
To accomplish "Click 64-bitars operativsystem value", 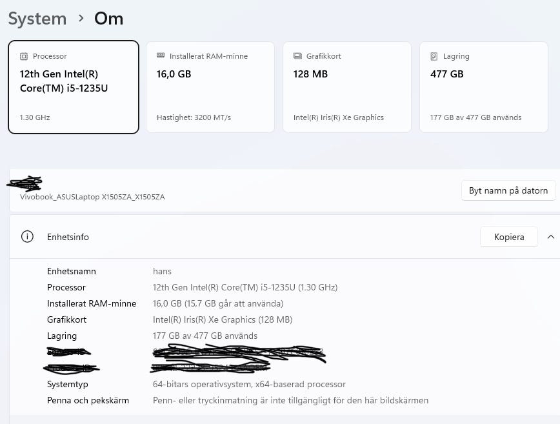I will click(249, 384).
